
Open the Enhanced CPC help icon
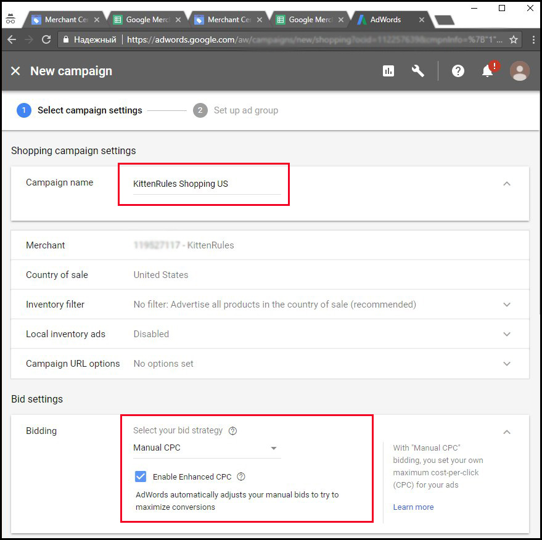coord(241,477)
